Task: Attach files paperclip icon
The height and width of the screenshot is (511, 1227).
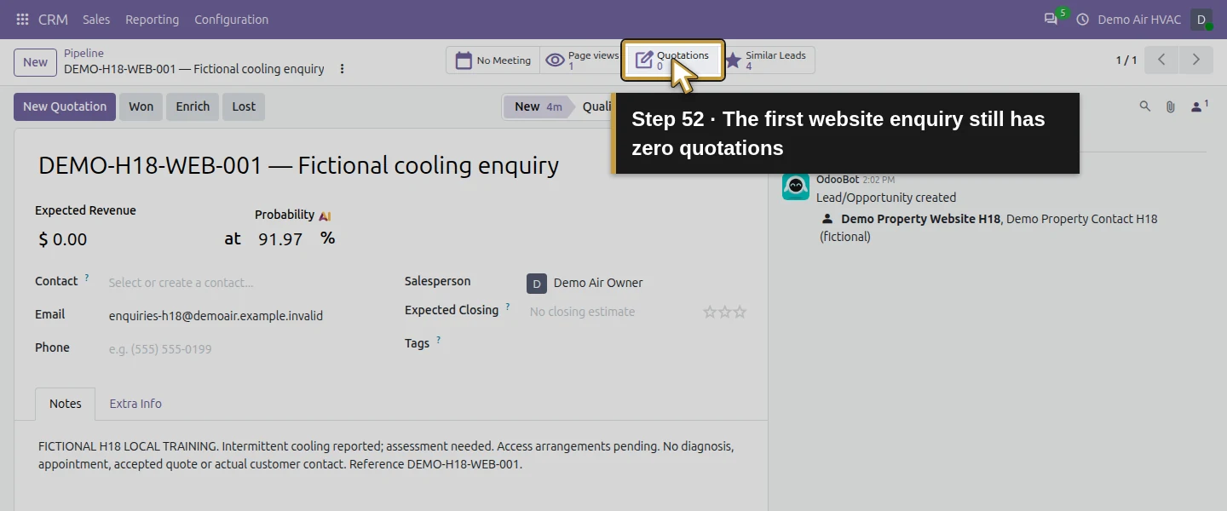Action: click(x=1171, y=106)
